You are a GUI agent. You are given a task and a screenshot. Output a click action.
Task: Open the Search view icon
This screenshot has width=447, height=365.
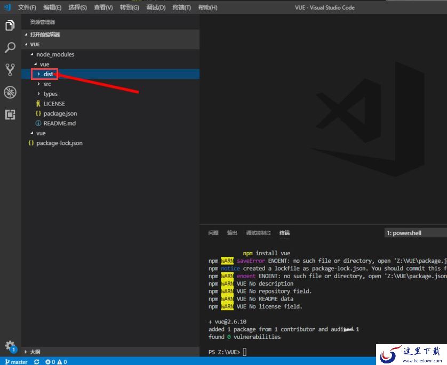10,47
